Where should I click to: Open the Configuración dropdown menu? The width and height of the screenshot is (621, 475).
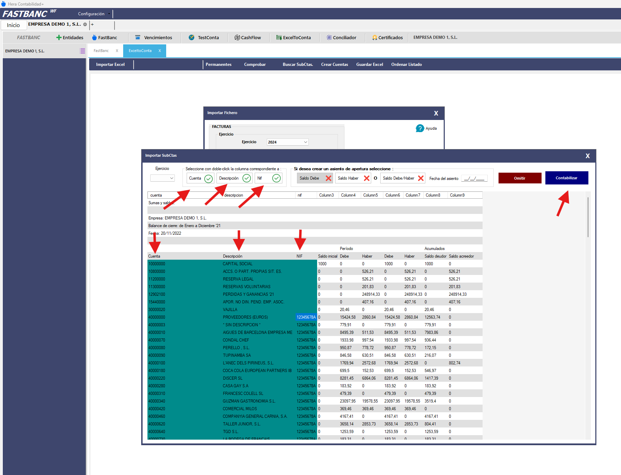point(94,14)
